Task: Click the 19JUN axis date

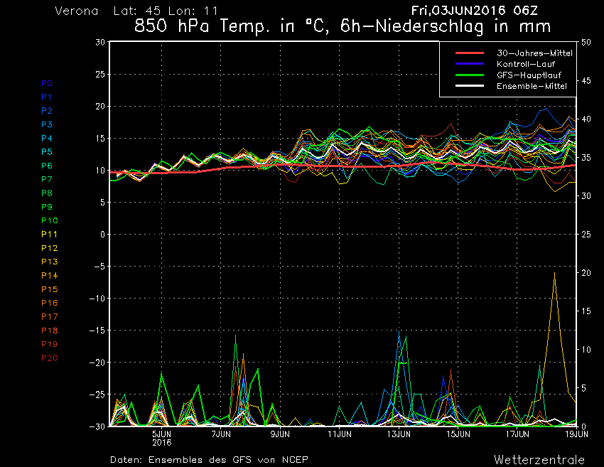Action: coord(576,434)
